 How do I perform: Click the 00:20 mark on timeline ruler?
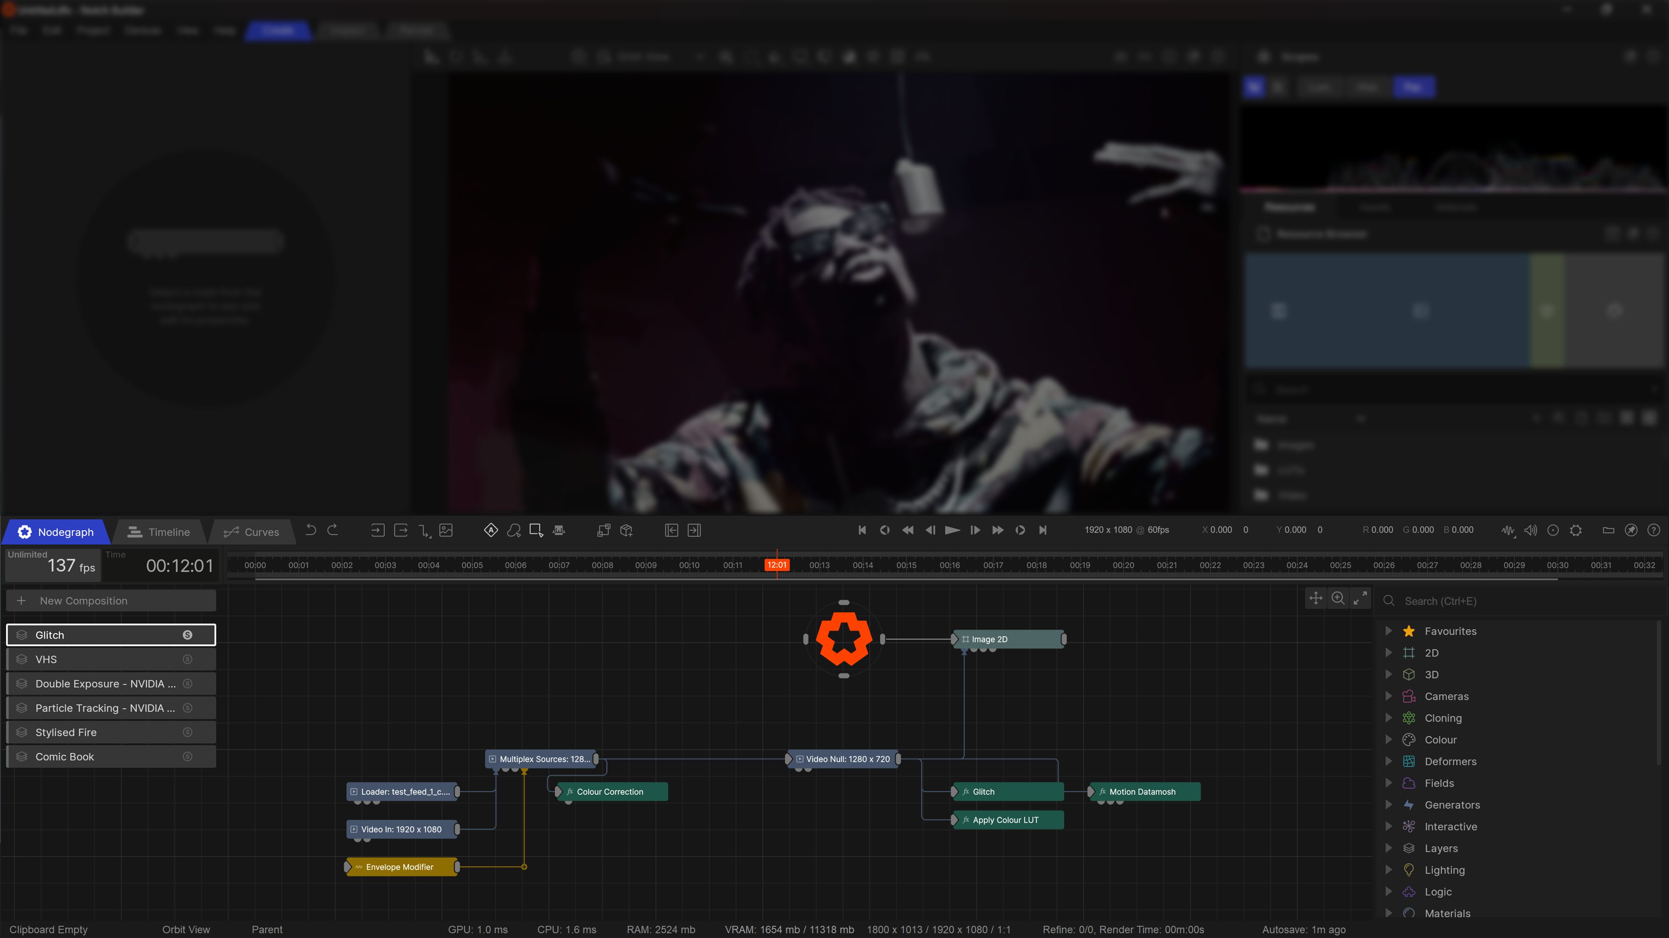point(1123,565)
